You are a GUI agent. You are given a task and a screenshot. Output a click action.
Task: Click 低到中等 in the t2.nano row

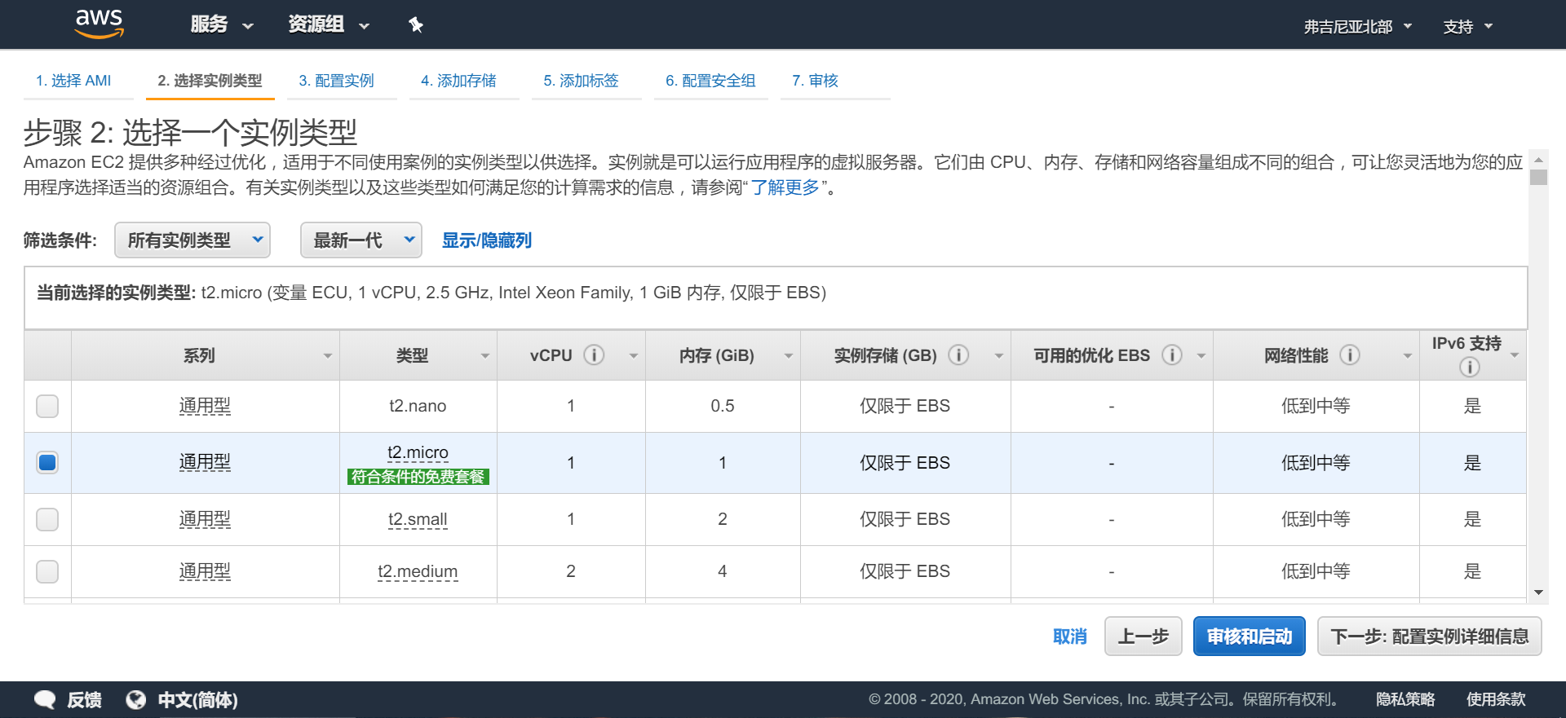point(1316,406)
